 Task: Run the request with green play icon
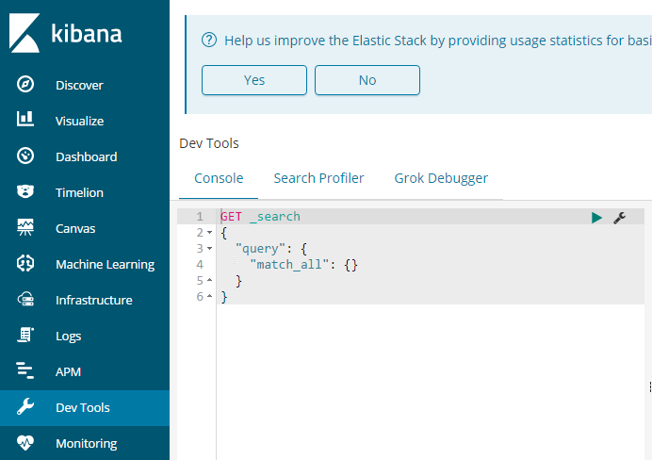click(x=596, y=218)
